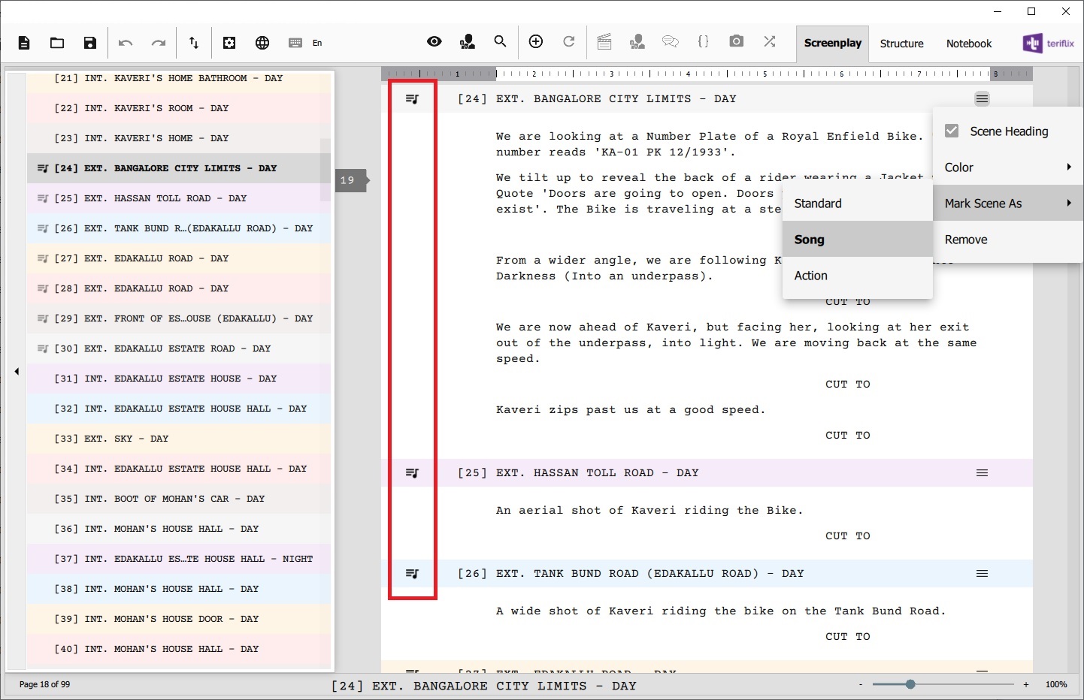Click the horizontal ruler above the editor
Screen dimensions: 1084x700
(x=707, y=74)
